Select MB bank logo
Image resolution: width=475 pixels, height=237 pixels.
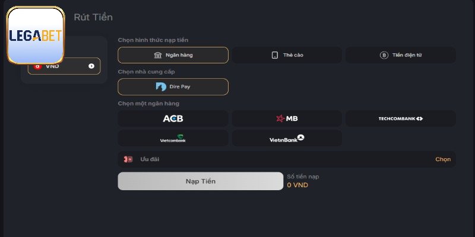pos(287,118)
